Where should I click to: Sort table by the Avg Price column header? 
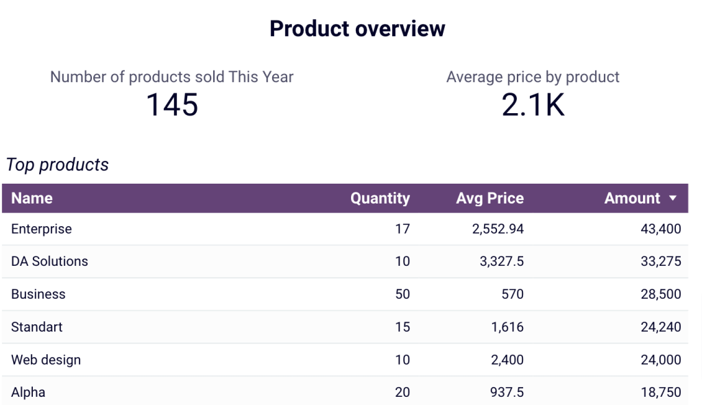(x=489, y=199)
